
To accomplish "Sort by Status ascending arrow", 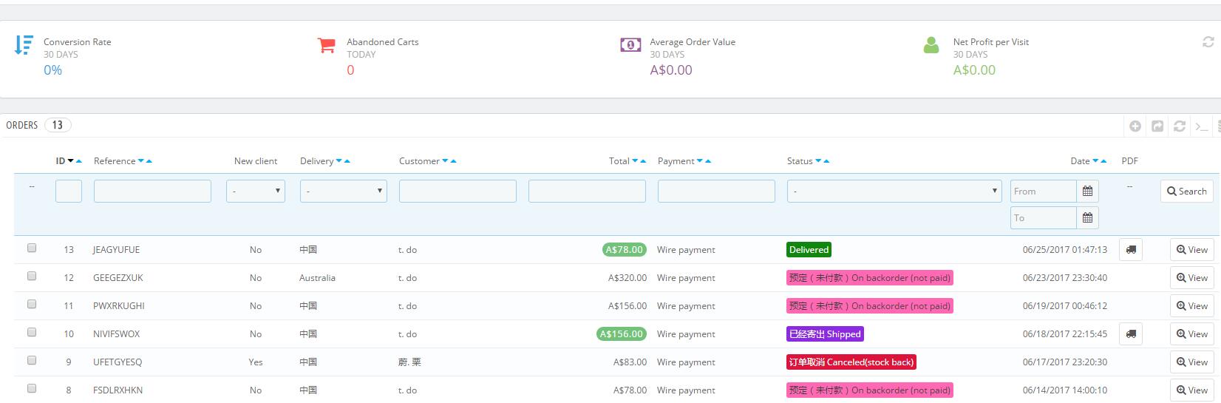I will 826,161.
